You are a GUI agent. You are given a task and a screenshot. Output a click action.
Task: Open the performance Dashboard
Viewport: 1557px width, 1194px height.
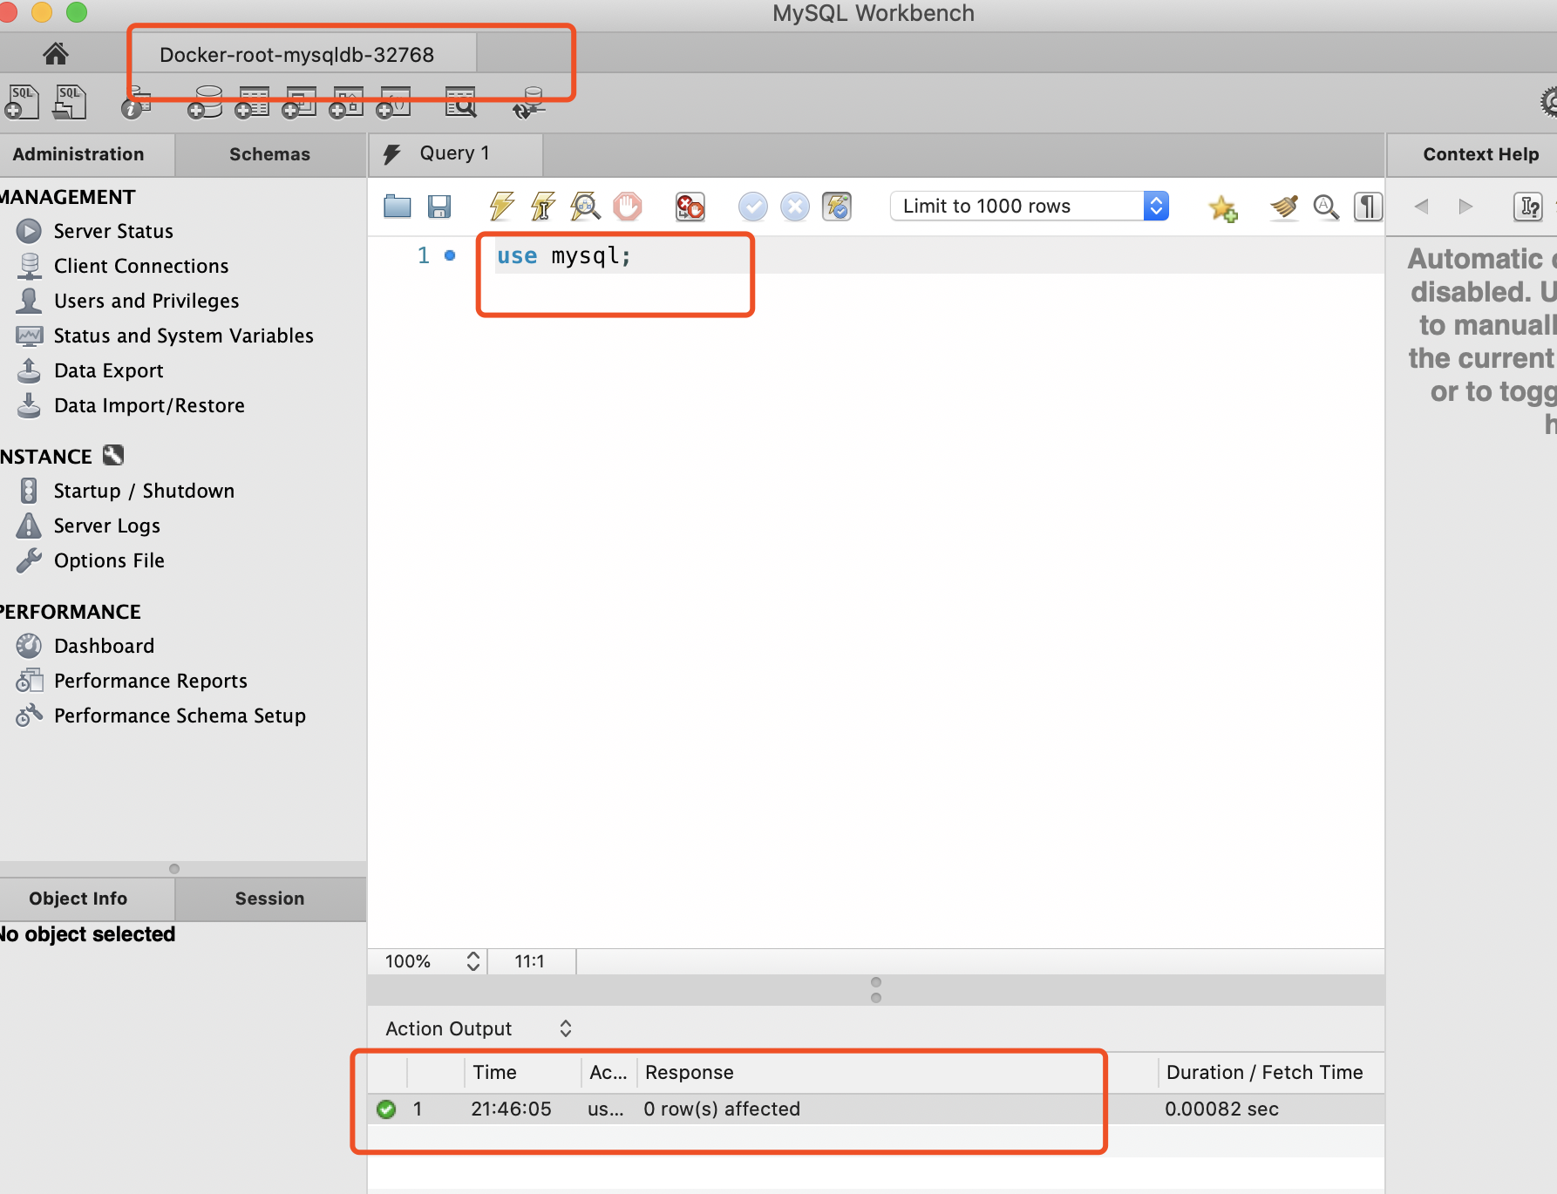(104, 646)
